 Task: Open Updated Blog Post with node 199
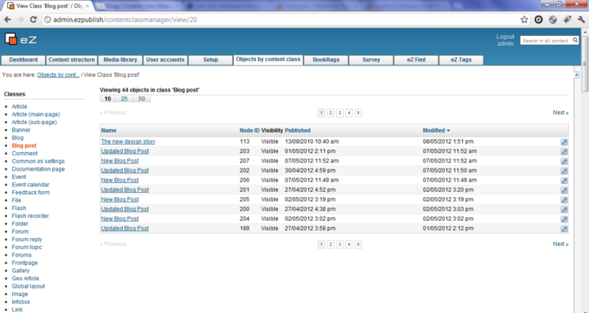[124, 229]
